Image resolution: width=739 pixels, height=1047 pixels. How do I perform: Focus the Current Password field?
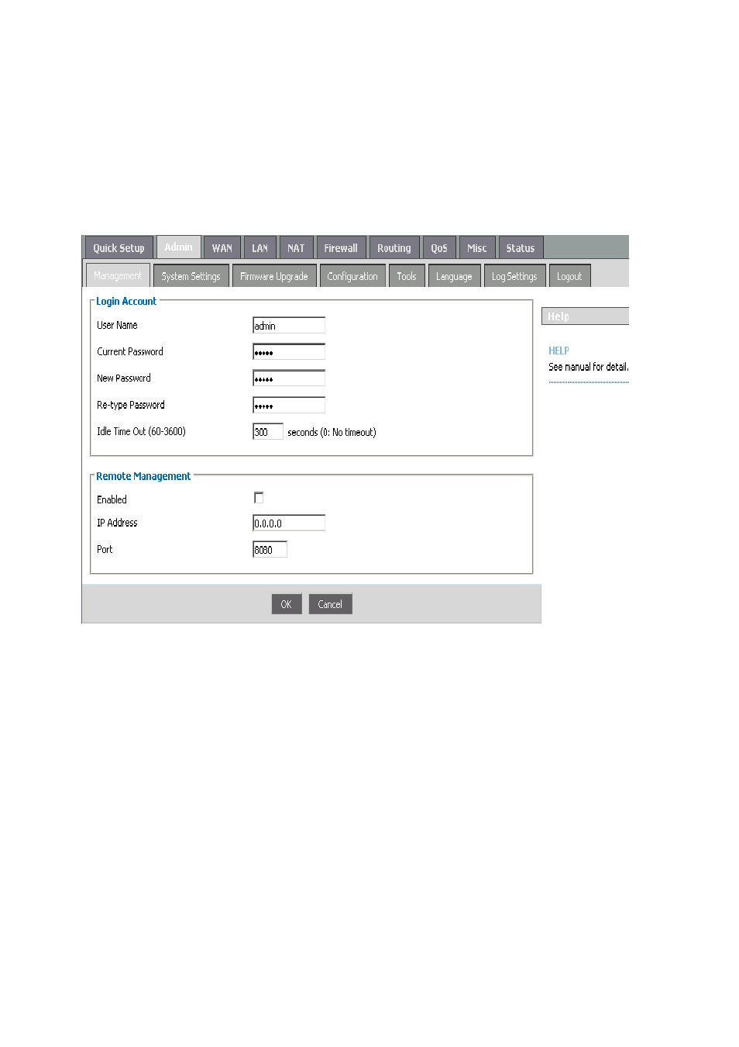[289, 352]
